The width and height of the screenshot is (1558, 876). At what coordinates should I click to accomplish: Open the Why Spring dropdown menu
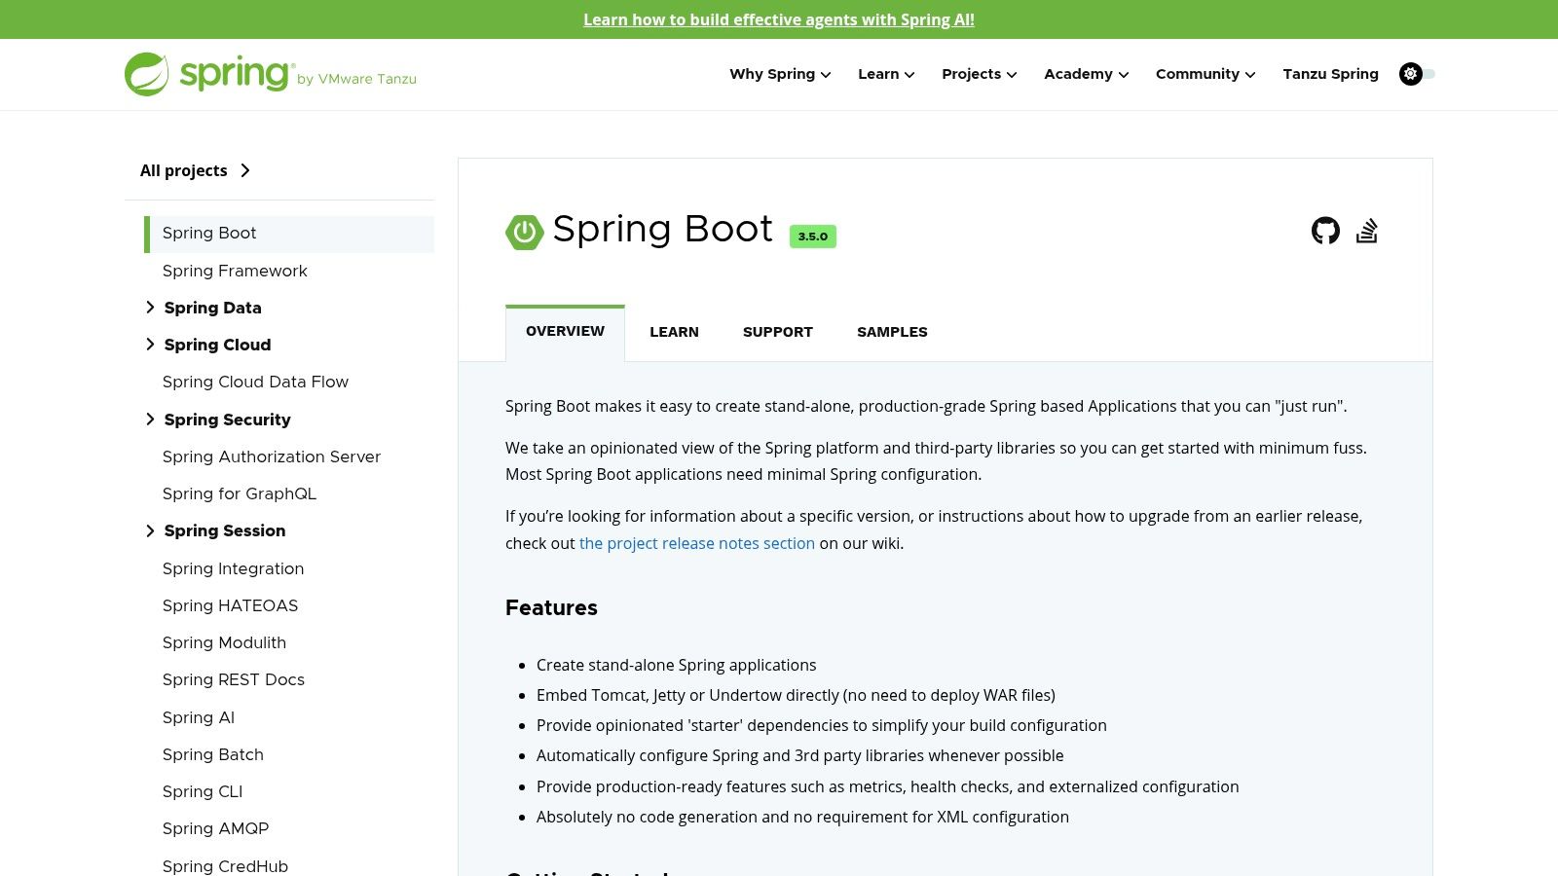point(780,74)
